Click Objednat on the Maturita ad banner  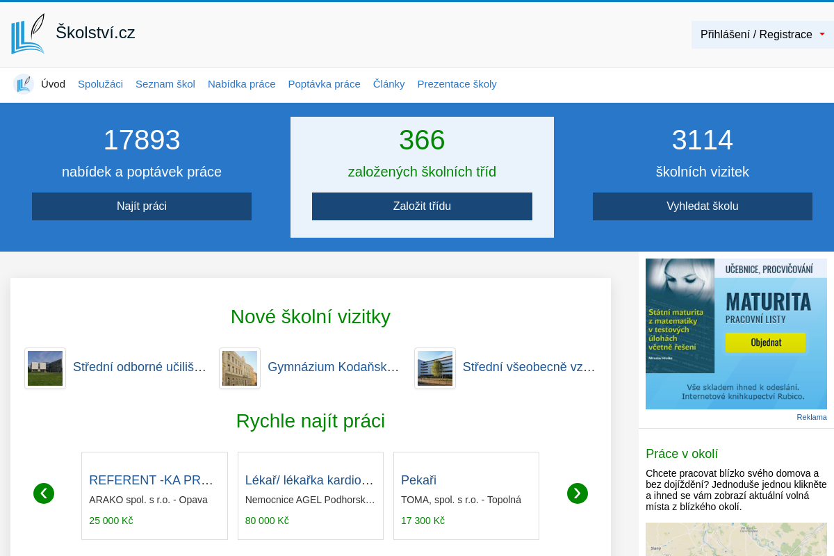[765, 343]
